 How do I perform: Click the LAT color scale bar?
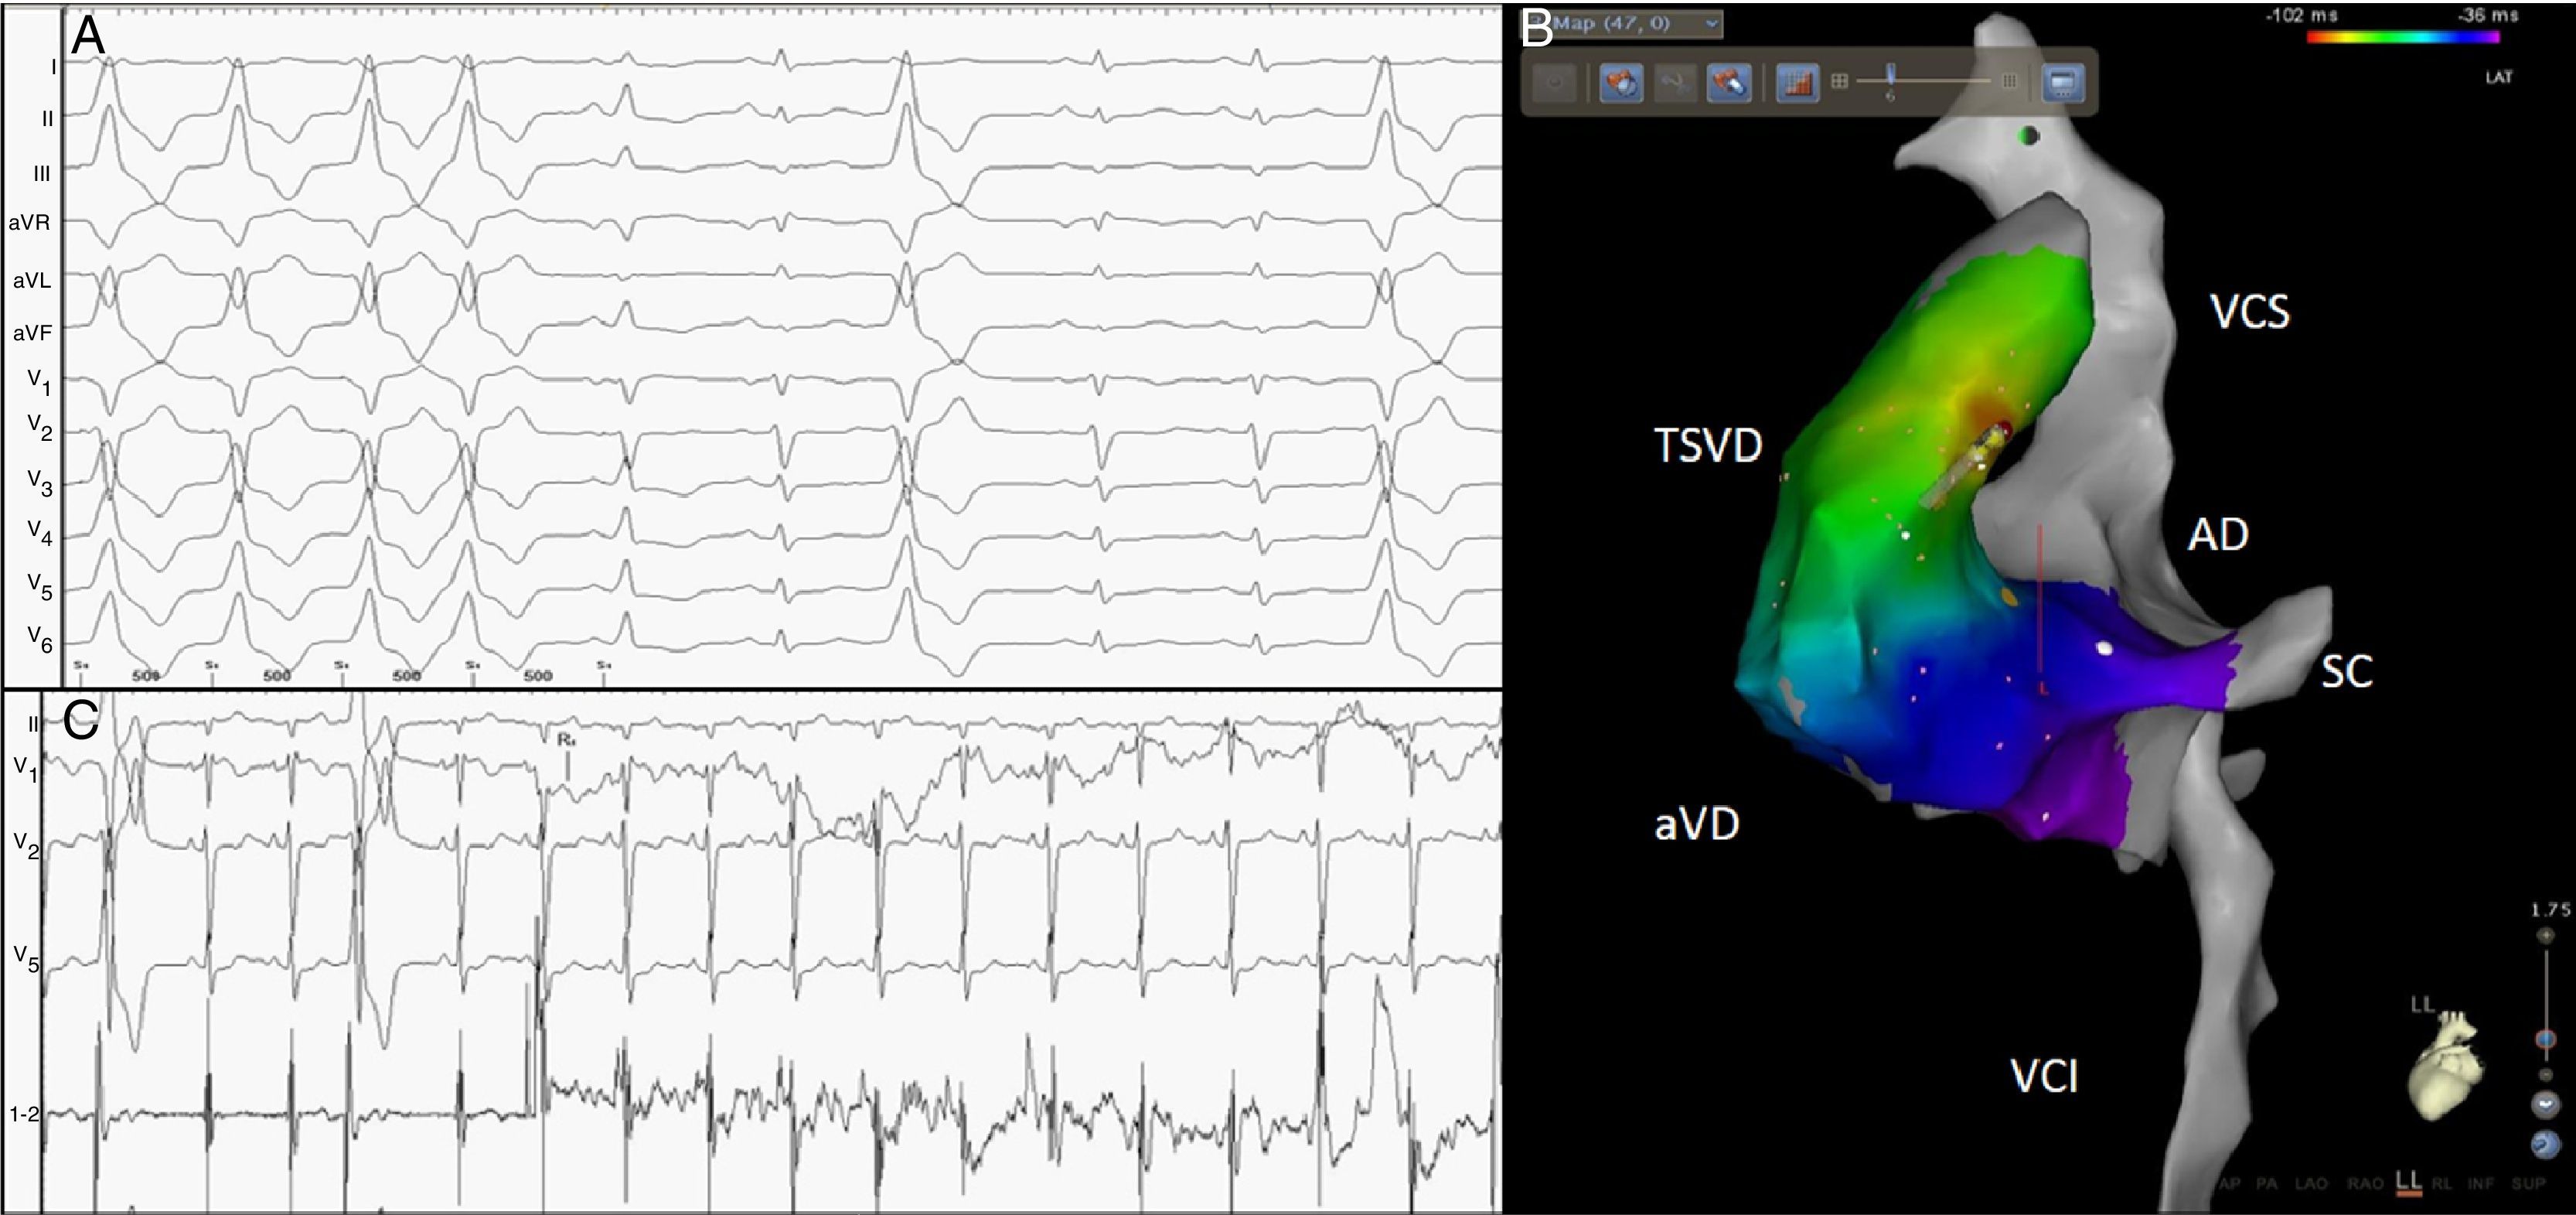pos(2402,38)
